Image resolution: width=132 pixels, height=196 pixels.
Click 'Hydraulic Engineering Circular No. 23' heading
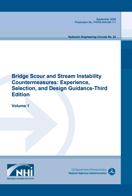coord(92,37)
